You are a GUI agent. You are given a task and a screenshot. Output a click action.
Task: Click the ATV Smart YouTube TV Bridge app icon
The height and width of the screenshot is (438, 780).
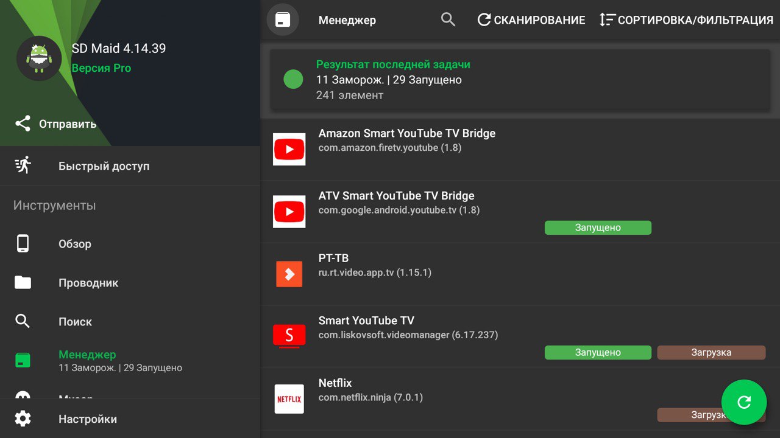point(289,212)
